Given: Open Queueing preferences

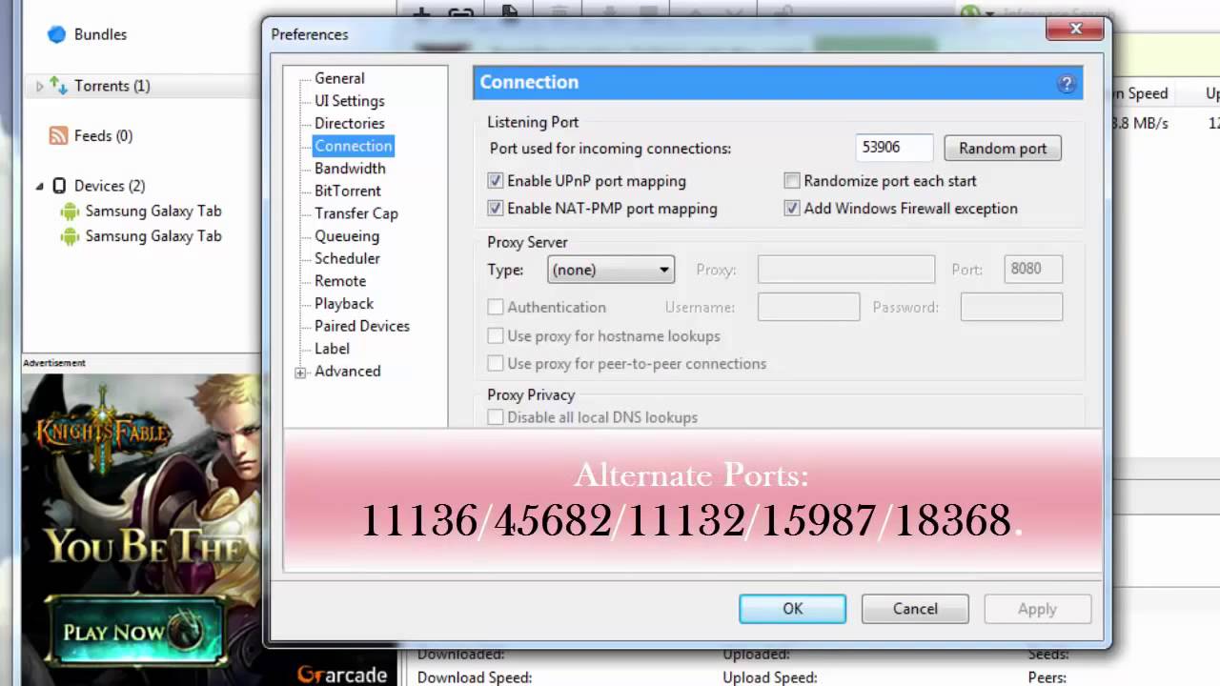Looking at the screenshot, I should click(347, 236).
